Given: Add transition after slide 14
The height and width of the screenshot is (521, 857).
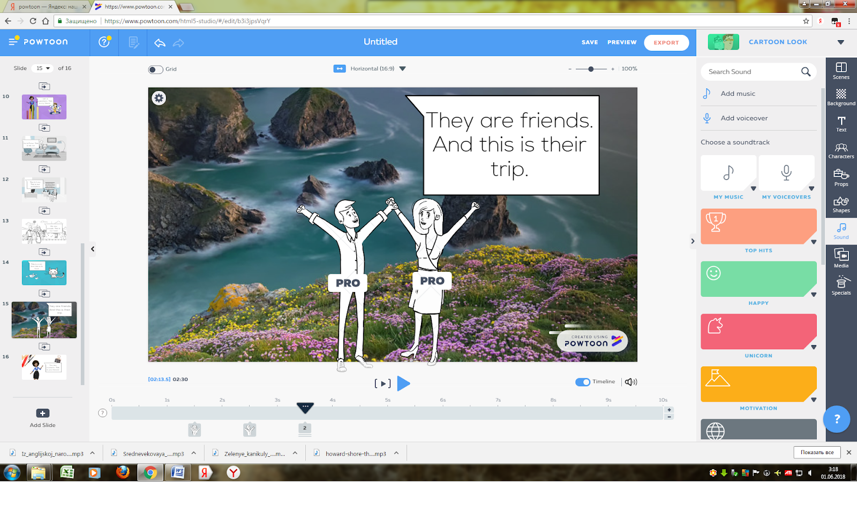Looking at the screenshot, I should point(44,294).
